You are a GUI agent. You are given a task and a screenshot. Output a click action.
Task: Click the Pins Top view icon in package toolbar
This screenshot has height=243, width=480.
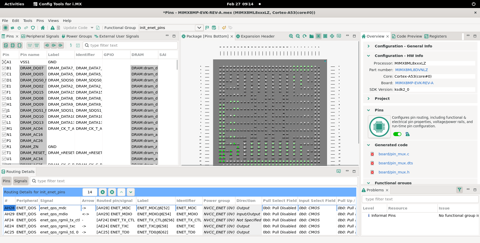(x=325, y=36)
